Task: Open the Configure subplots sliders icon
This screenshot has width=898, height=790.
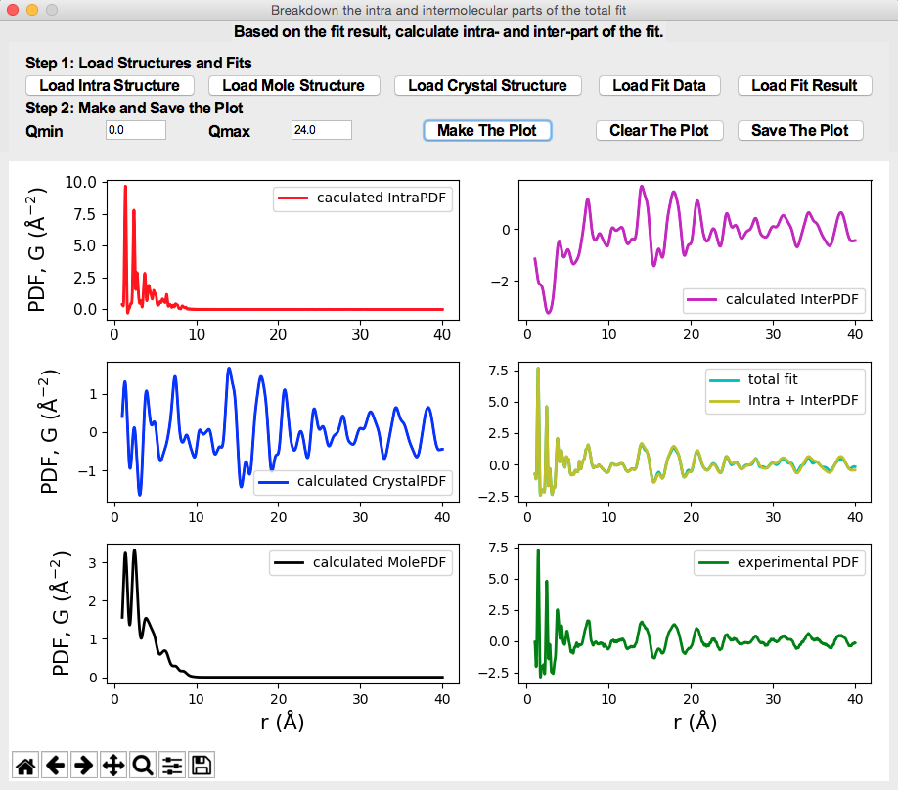Action: 172,766
